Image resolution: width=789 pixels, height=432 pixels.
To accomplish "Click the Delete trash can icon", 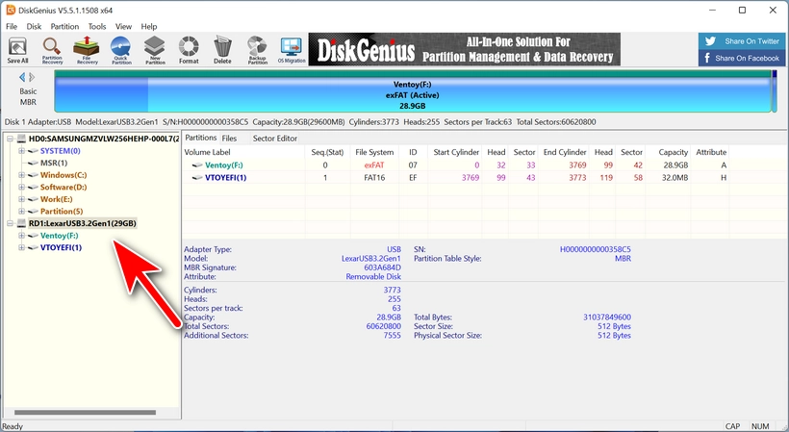I will [x=222, y=50].
